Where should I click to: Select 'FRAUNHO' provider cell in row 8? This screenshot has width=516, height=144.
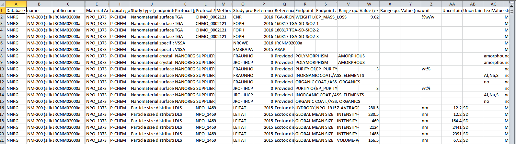point(243,56)
